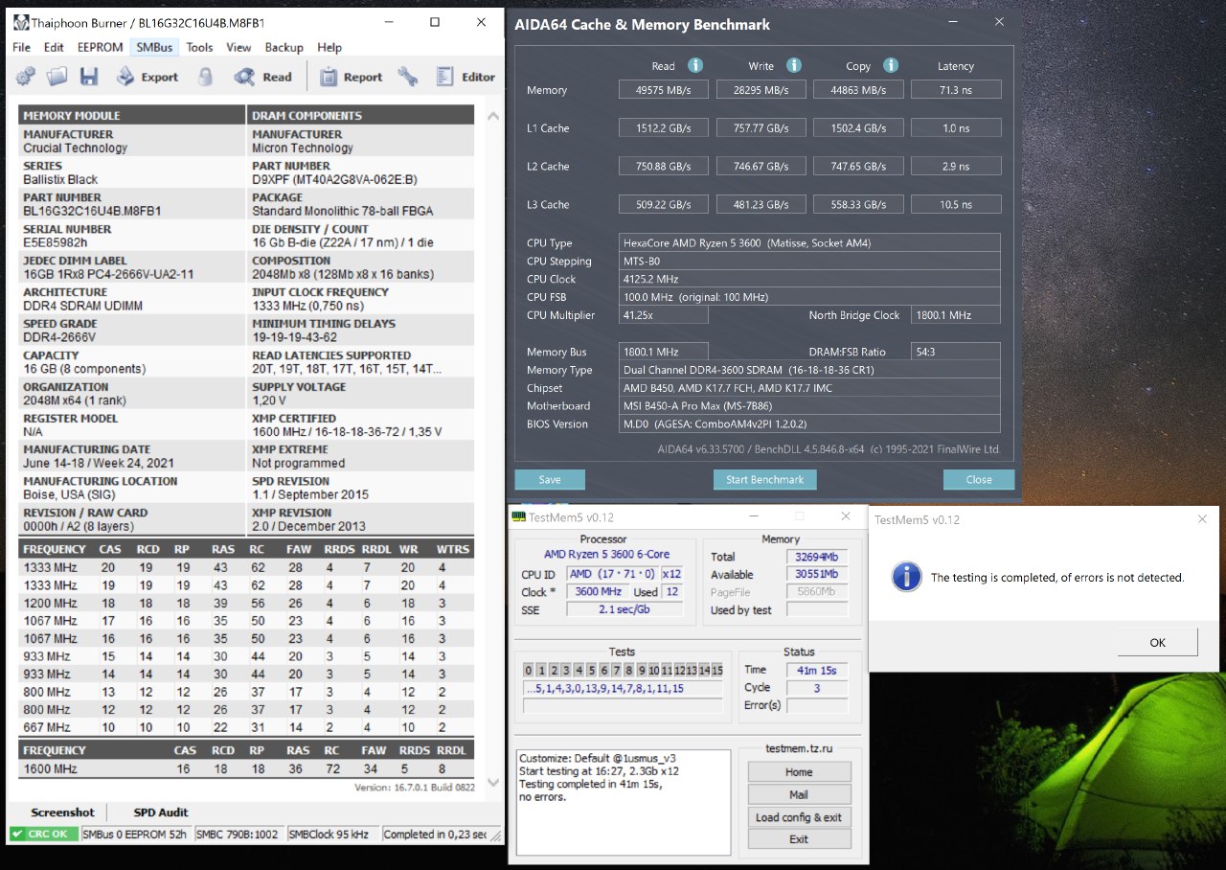
Task: Click the Load config & exit button
Action: [799, 817]
